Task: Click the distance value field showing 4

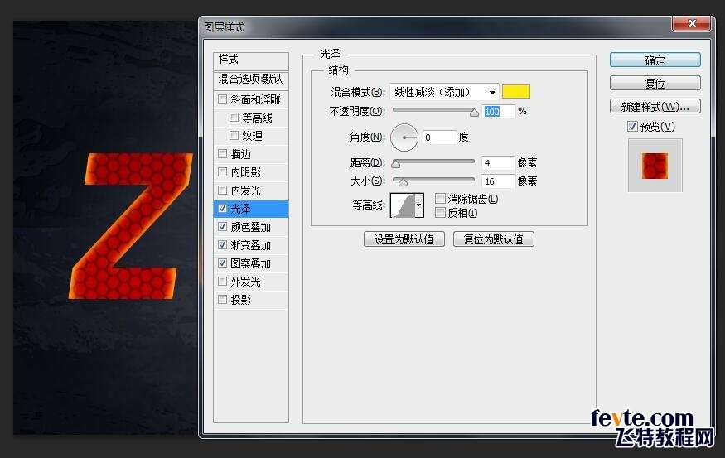Action: [497, 162]
